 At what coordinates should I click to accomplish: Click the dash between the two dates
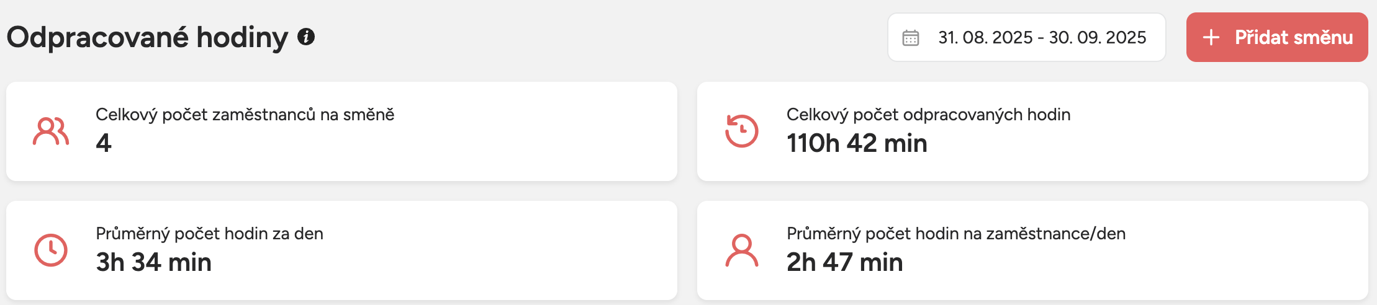coord(1041,38)
